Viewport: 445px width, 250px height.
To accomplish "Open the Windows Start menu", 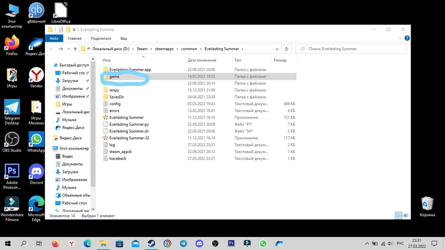I will pyautogui.click(x=8, y=243).
